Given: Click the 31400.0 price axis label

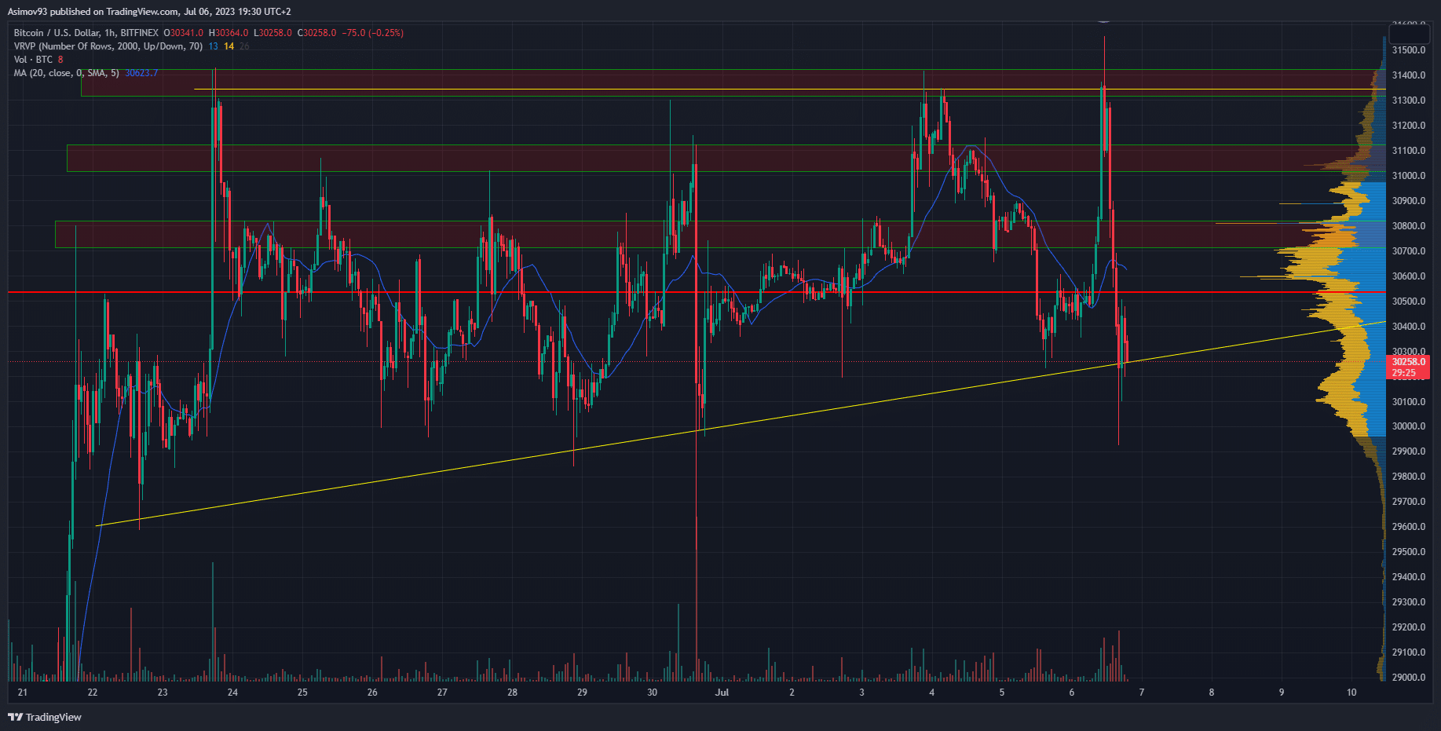Looking at the screenshot, I should coord(1409,75).
